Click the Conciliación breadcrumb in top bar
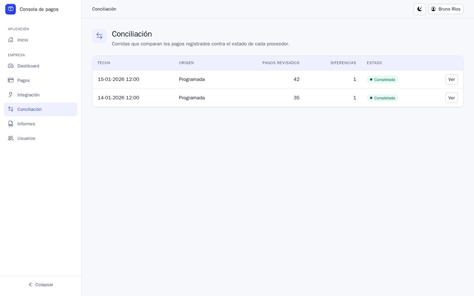 coord(104,9)
